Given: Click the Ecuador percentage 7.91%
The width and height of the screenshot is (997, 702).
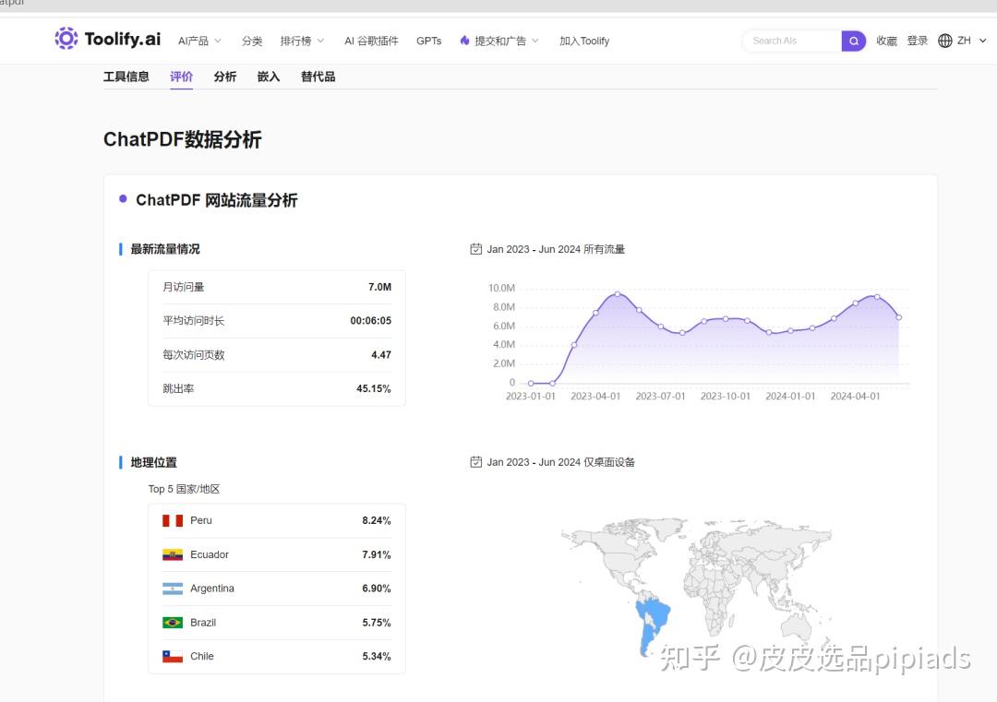Looking at the screenshot, I should (x=377, y=554).
